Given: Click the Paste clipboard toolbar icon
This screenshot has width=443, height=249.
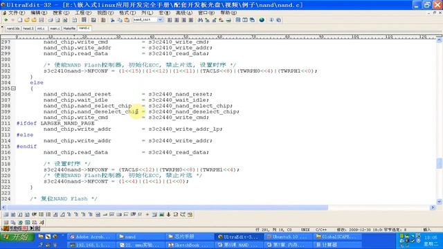Looking at the screenshot, I should click(x=127, y=20).
